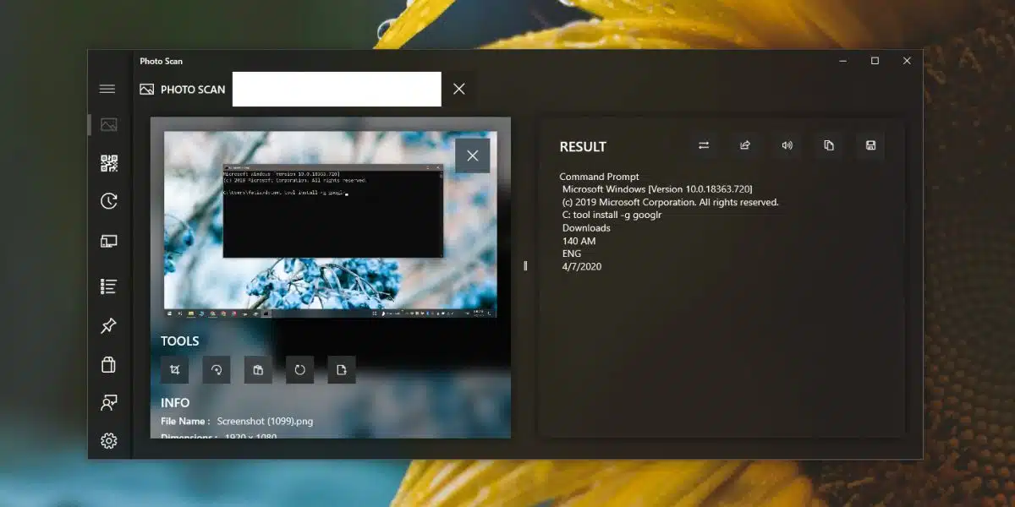Open the feedback person icon in sidebar
The image size is (1015, 507).
tap(108, 402)
